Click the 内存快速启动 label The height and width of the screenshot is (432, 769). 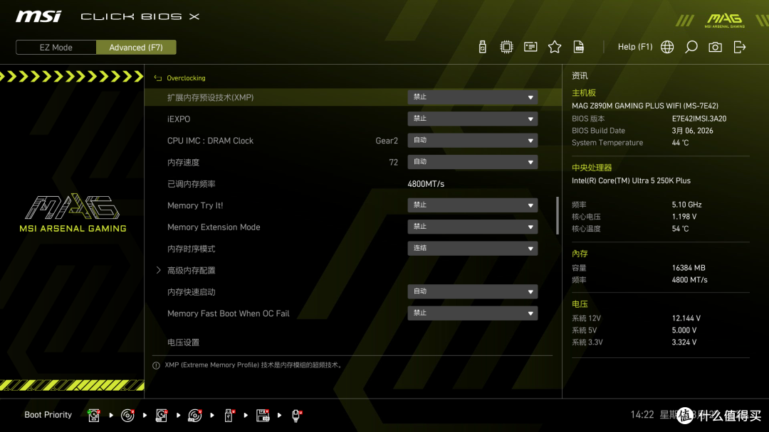click(x=192, y=291)
